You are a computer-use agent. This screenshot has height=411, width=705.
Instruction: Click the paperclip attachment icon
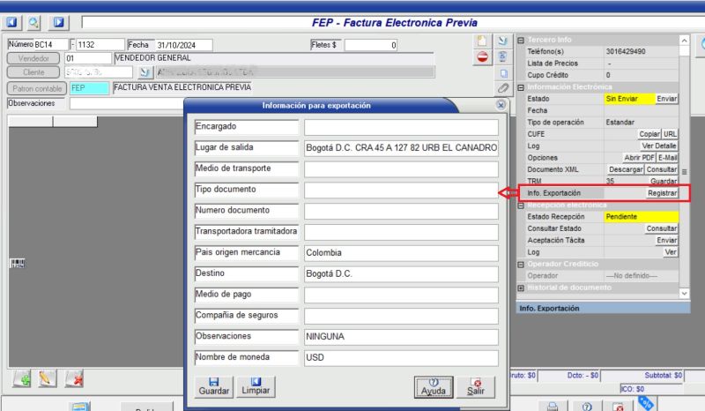(x=503, y=88)
